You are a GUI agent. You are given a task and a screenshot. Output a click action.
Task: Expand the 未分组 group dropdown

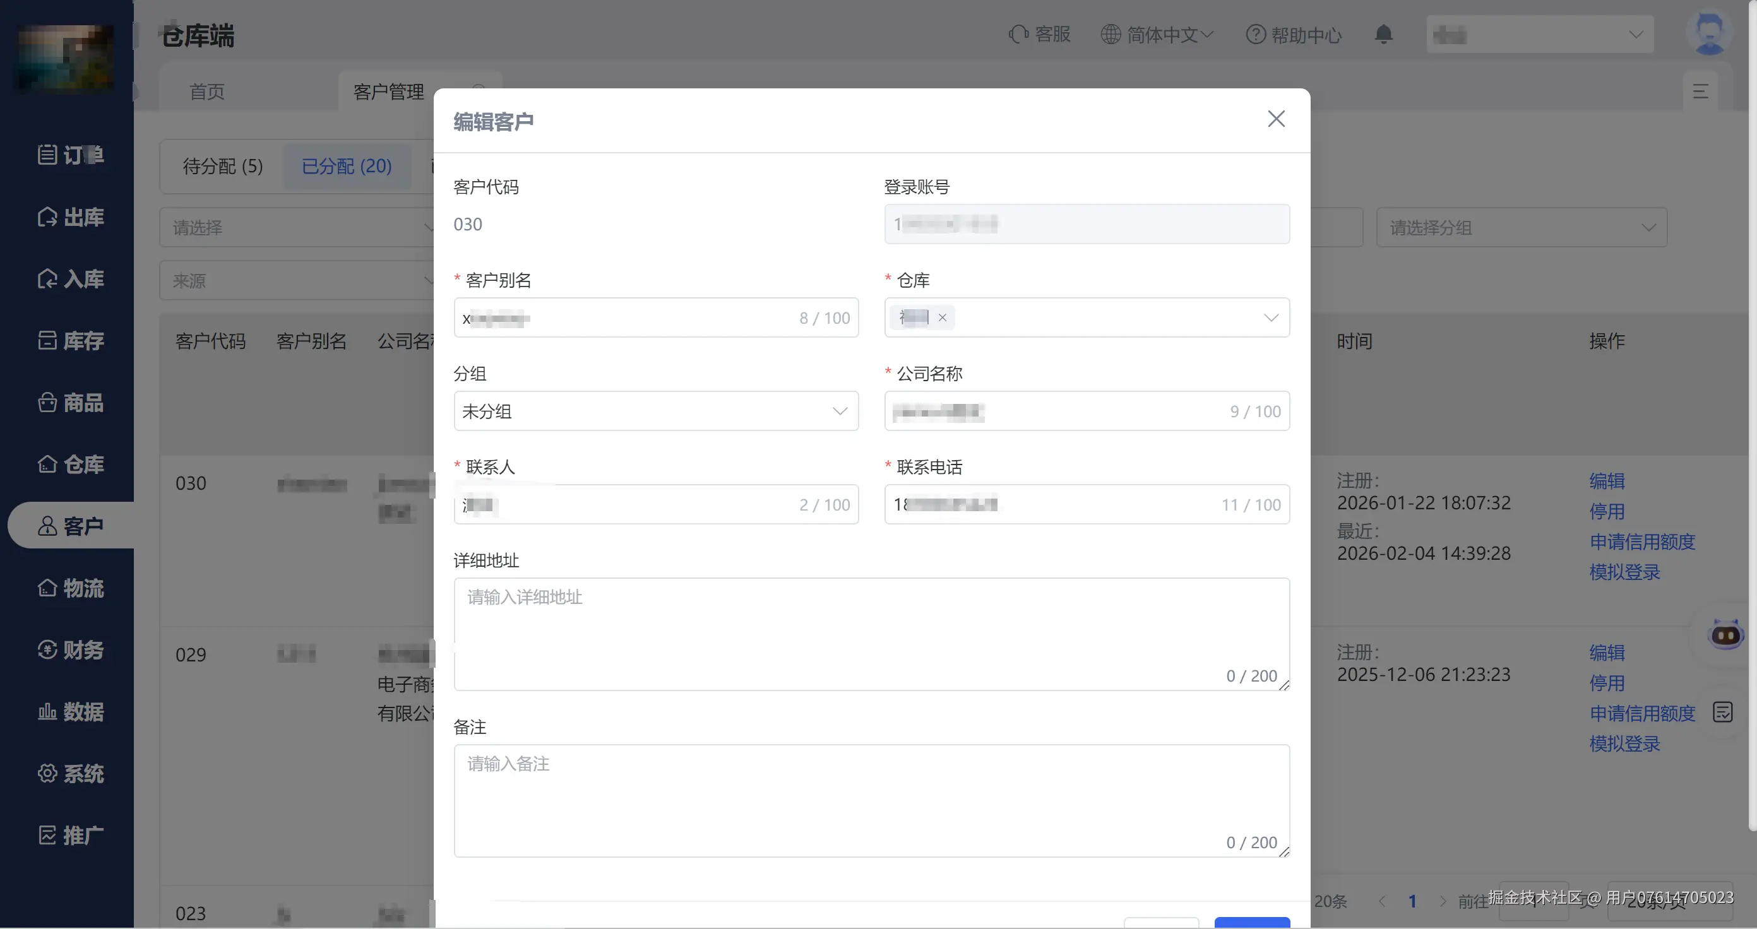click(x=655, y=411)
